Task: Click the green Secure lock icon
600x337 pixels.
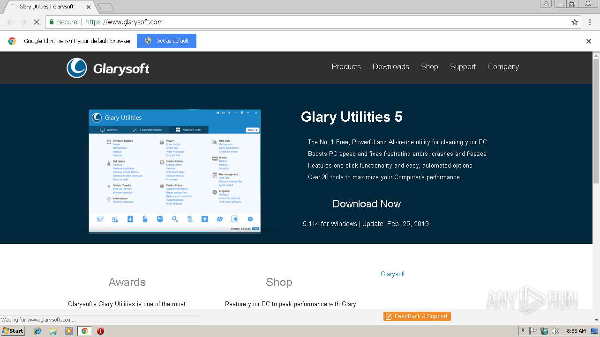Action: [x=52, y=22]
